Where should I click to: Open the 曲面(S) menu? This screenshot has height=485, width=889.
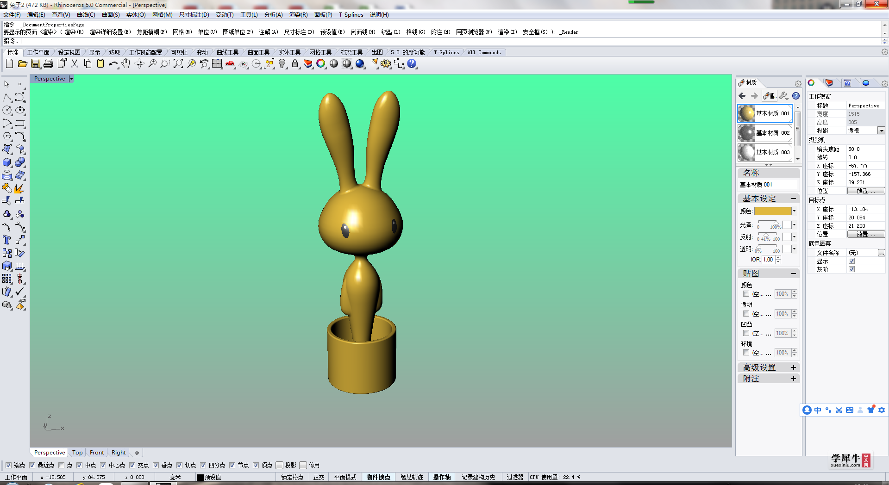[111, 15]
